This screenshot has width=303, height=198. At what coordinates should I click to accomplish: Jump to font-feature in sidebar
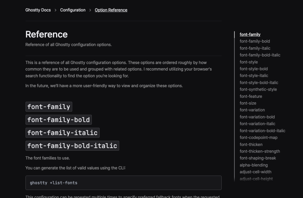click(x=251, y=96)
